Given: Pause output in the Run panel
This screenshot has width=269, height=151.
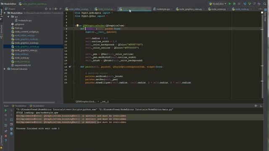Looking at the screenshot, I should 5,120.
